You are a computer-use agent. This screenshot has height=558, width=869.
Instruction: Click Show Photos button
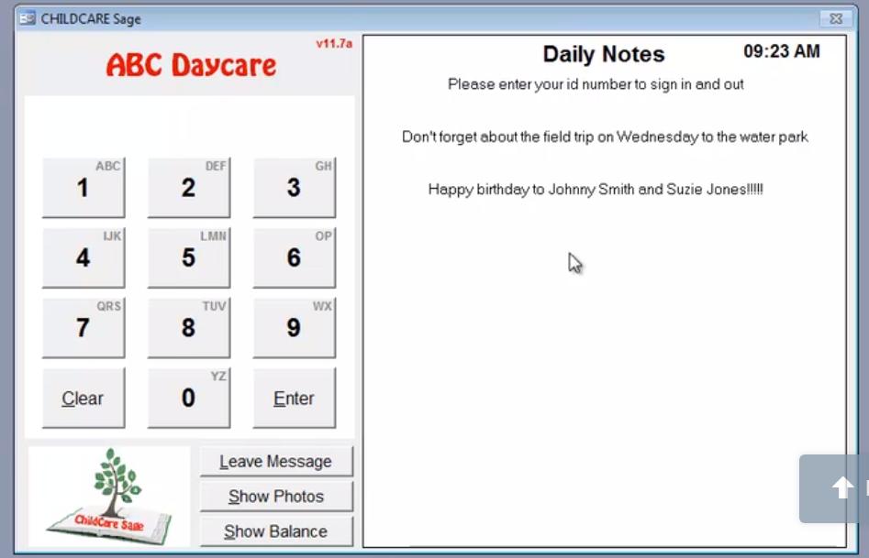pos(276,497)
